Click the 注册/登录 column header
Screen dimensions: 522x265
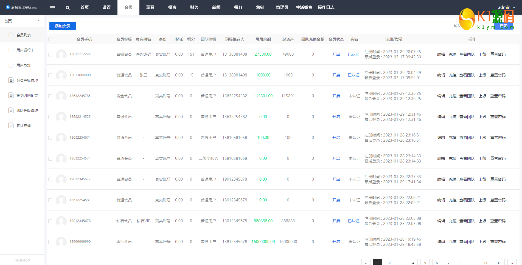(x=394, y=39)
